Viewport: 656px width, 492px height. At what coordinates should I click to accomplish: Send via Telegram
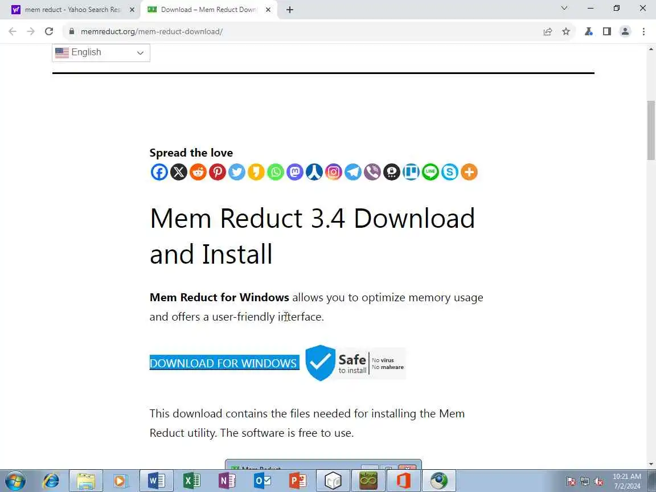(353, 172)
